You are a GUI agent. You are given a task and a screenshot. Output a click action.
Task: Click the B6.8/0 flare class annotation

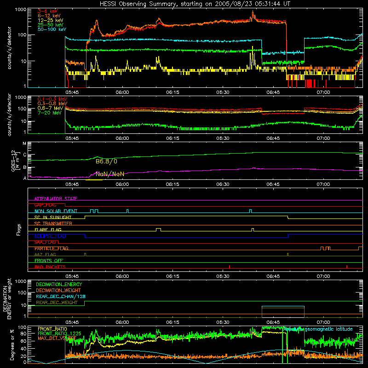click(106, 161)
